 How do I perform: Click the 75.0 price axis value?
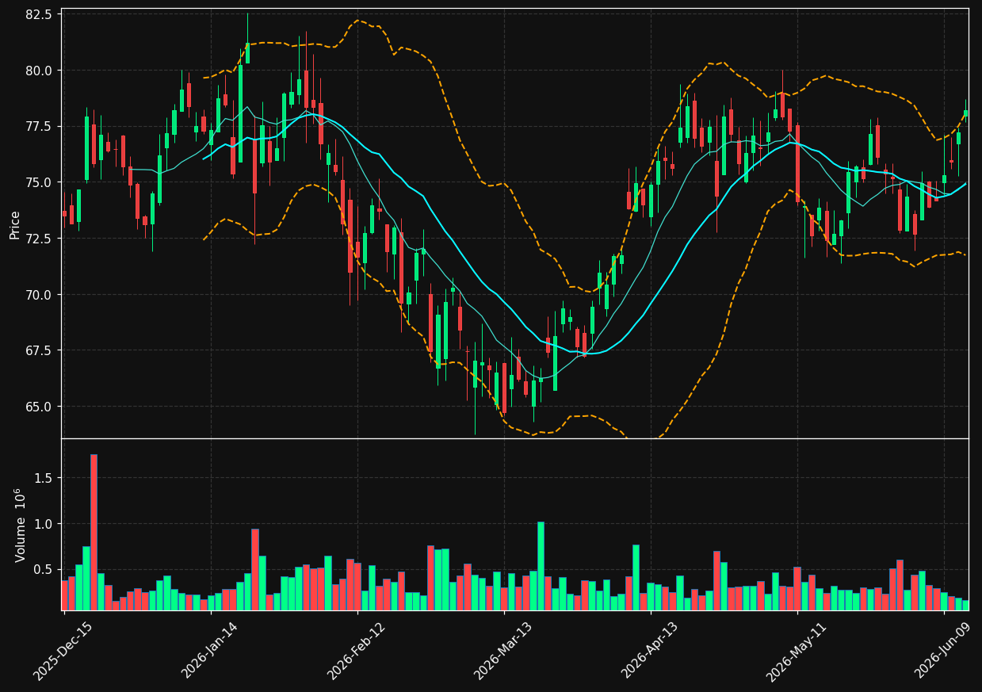[x=40, y=182]
